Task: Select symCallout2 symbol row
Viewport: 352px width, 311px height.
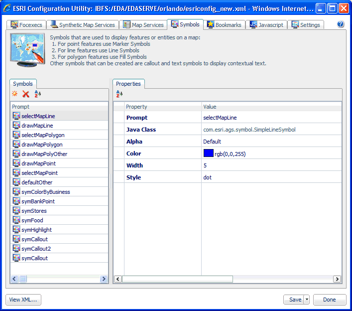Action: (x=59, y=249)
